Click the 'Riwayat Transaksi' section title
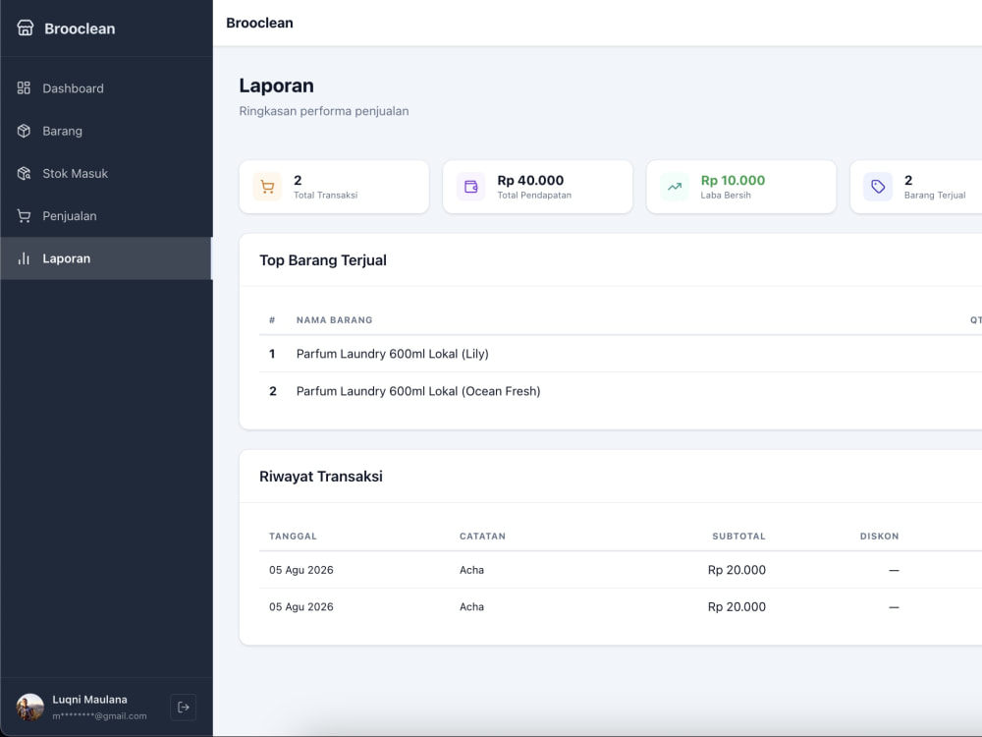The width and height of the screenshot is (982, 737). (321, 477)
